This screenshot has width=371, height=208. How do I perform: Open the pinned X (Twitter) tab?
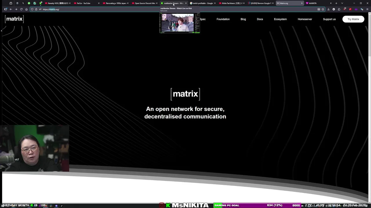click(x=23, y=3)
